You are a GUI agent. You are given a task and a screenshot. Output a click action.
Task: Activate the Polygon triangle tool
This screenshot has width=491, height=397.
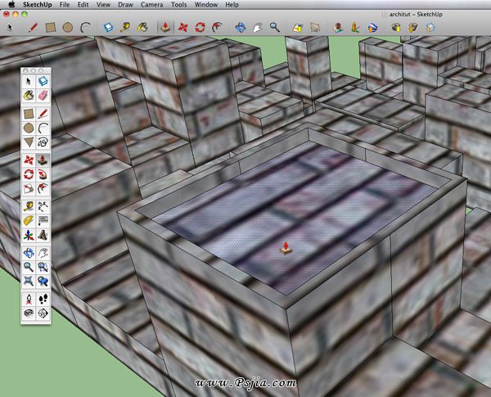pyautogui.click(x=29, y=142)
